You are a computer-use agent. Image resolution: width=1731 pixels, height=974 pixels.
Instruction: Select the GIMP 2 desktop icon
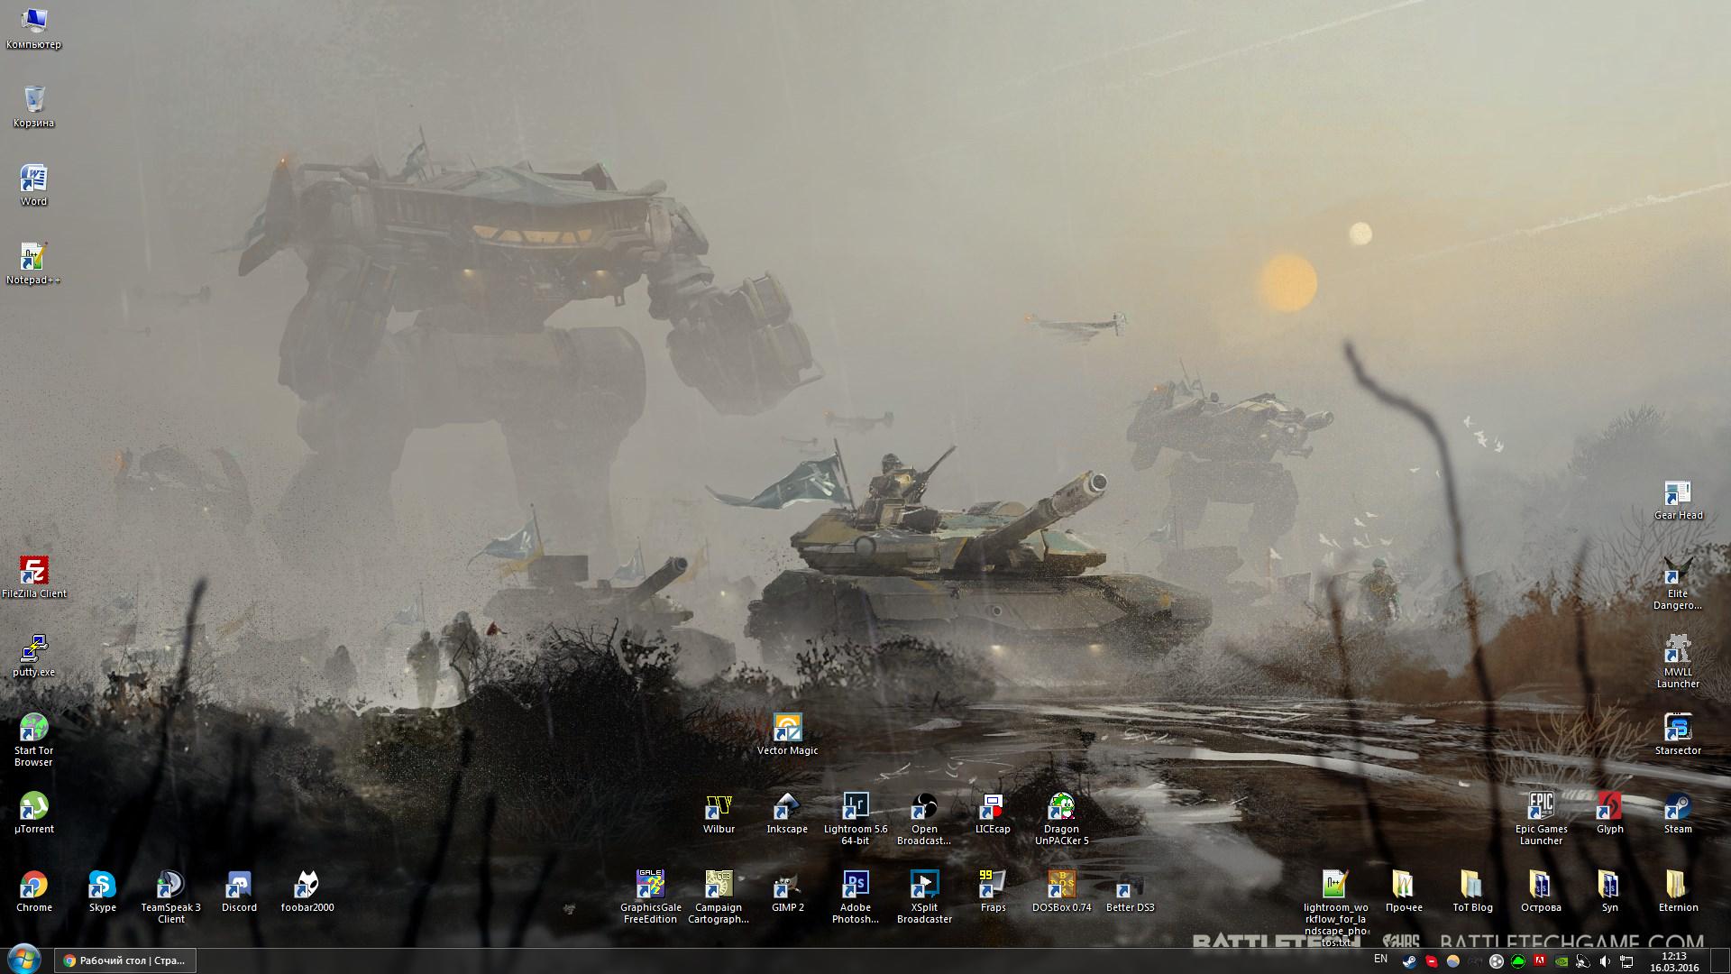(x=787, y=886)
